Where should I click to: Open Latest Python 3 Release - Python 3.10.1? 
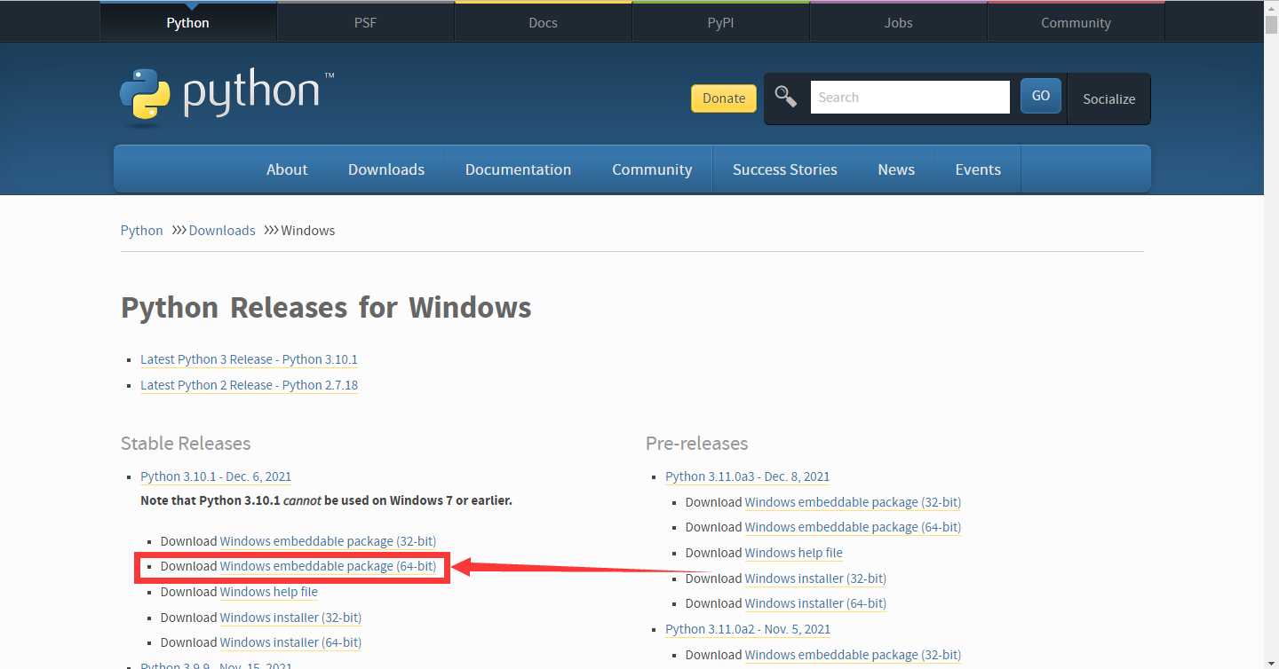click(249, 359)
